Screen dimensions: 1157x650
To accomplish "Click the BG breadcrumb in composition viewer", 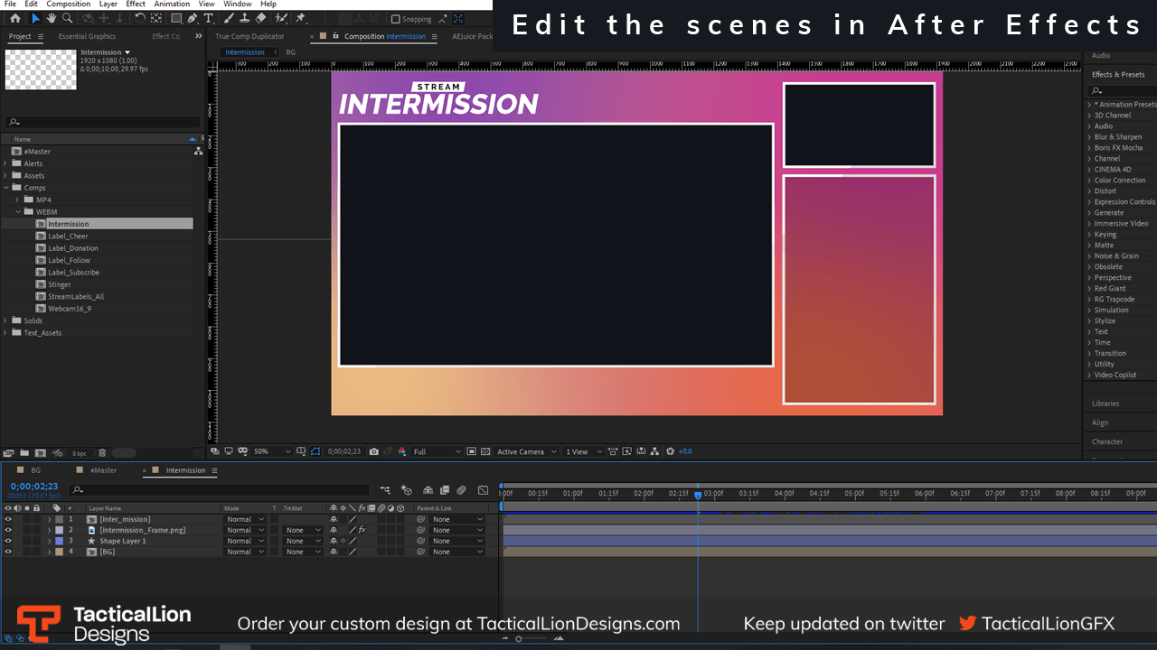I will [x=290, y=52].
